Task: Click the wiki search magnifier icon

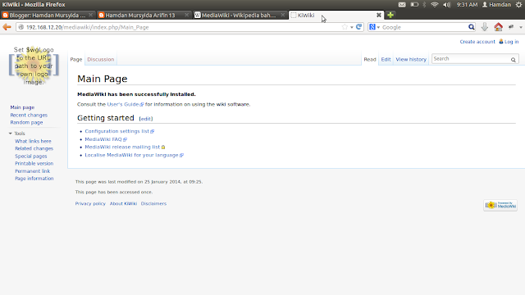Action: pos(514,60)
